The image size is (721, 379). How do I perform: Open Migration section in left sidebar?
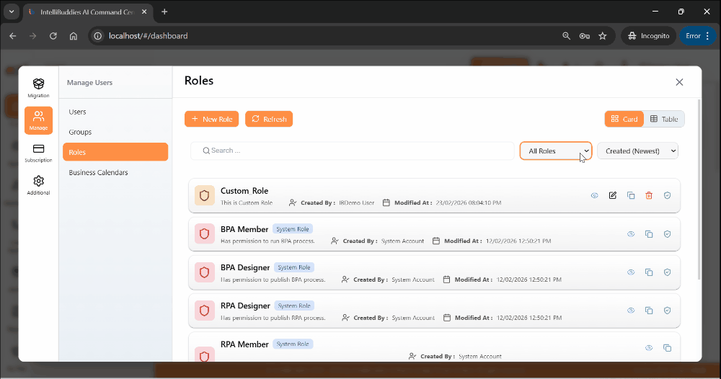coord(38,88)
